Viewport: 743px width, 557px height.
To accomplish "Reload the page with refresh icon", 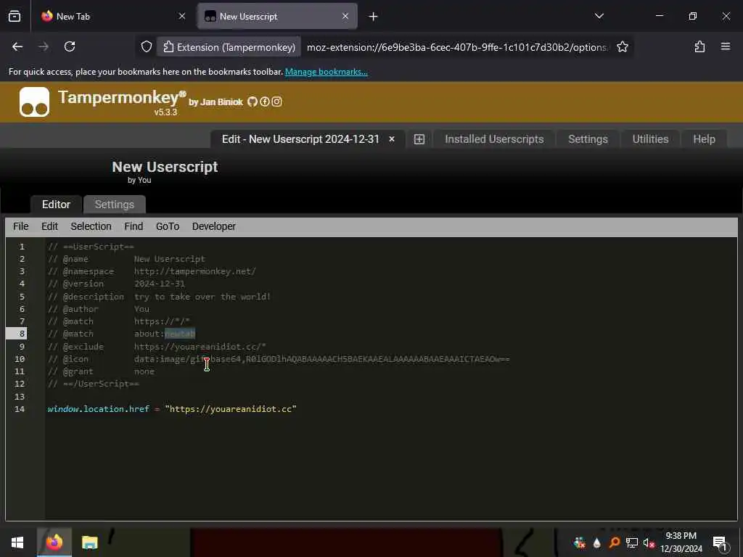I will point(70,47).
